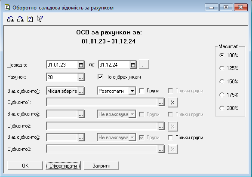Image resolution: width=252 pixels, height=177 pixels.
Task: Expand the Розгортати dropdown list
Action: (x=132, y=91)
